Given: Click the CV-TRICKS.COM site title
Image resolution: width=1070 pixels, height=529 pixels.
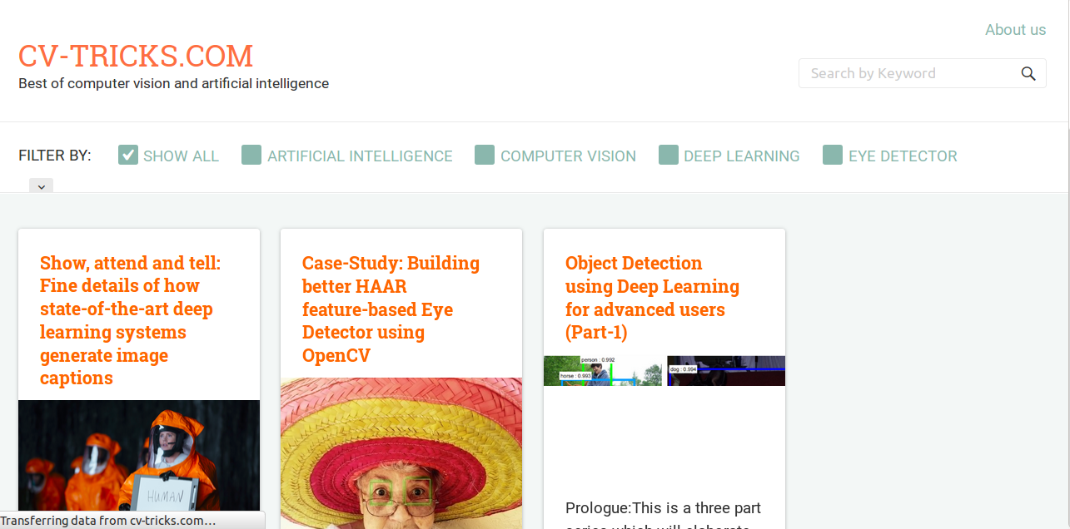Looking at the screenshot, I should click(136, 56).
